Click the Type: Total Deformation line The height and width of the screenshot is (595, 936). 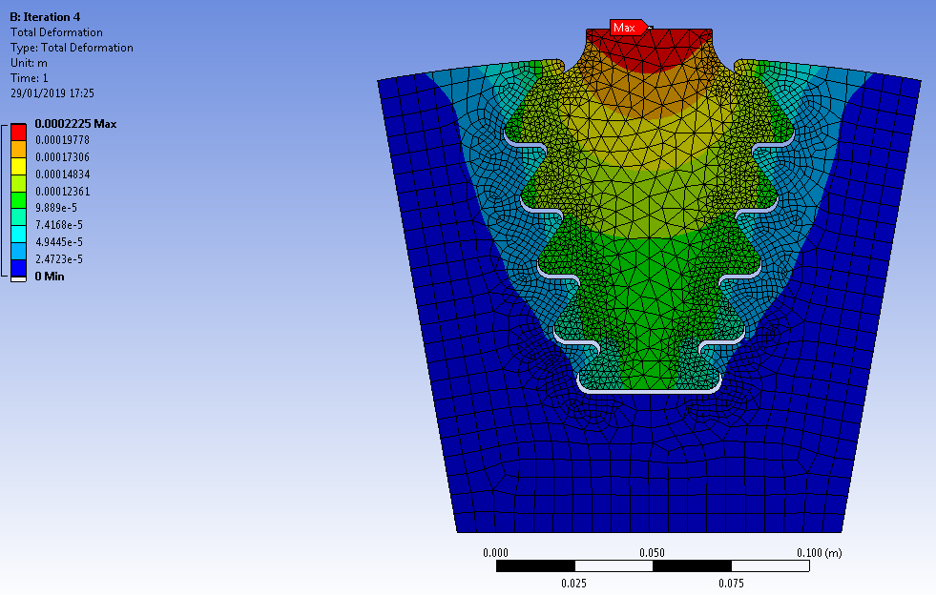(x=72, y=48)
